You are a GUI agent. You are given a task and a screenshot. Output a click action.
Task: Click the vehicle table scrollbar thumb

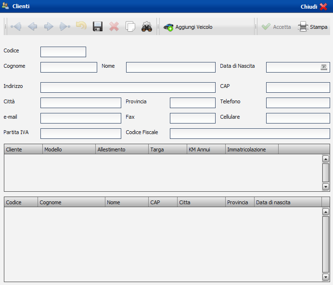(326, 173)
